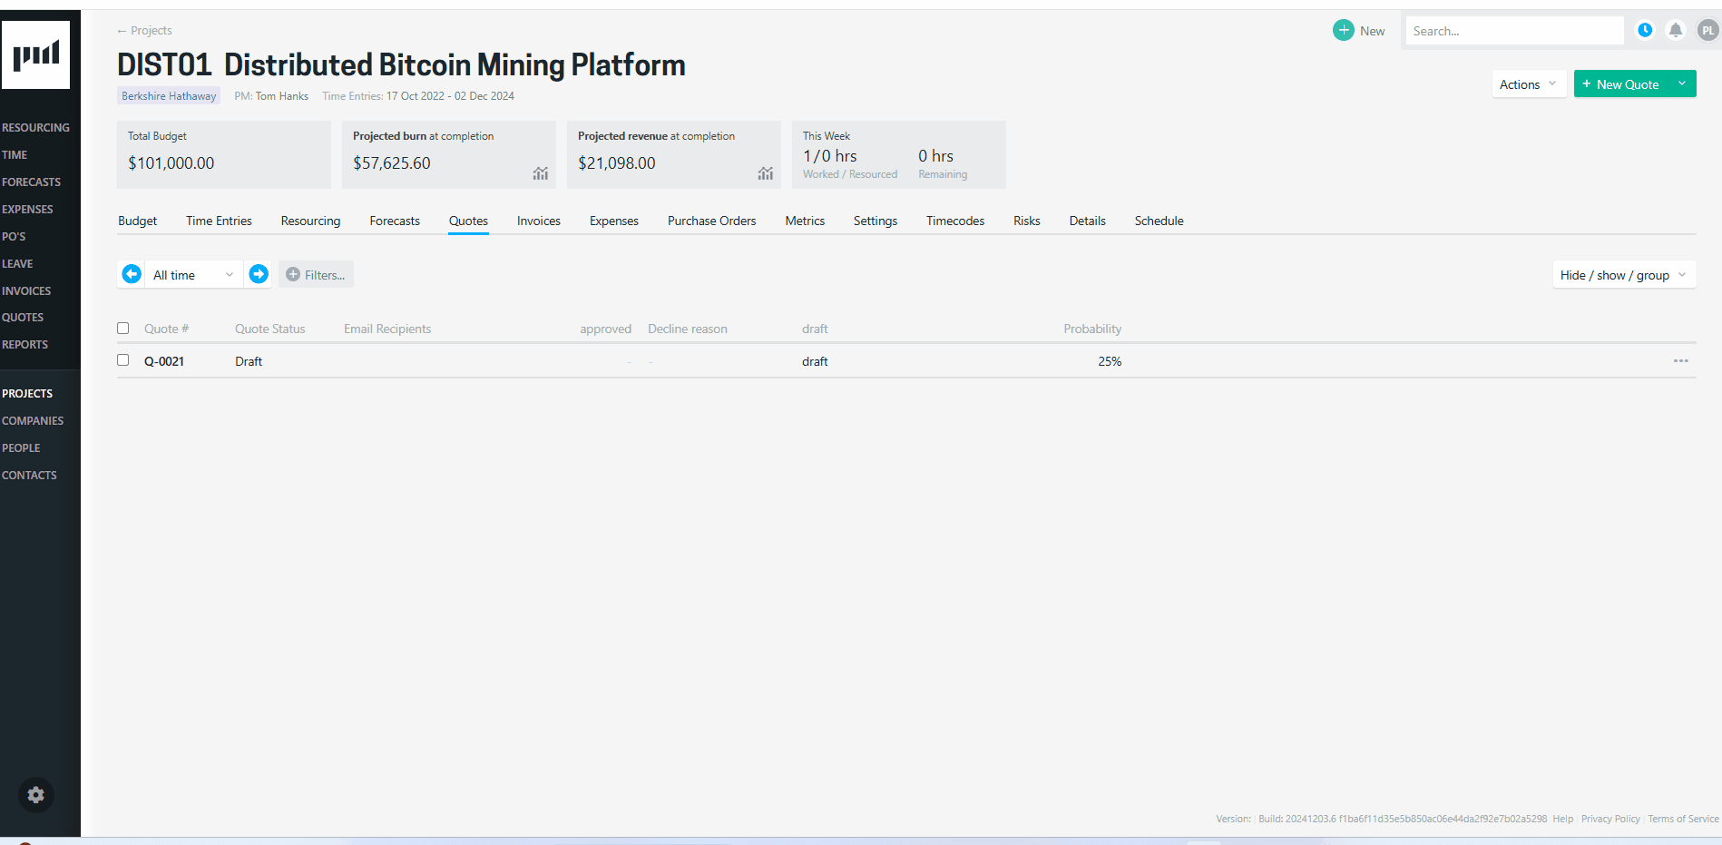Open Contacts in the sidebar
Screen dimensions: 1722x845
tap(29, 476)
